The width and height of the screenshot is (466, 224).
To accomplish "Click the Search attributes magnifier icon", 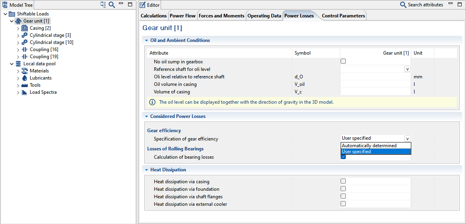I will click(403, 5).
